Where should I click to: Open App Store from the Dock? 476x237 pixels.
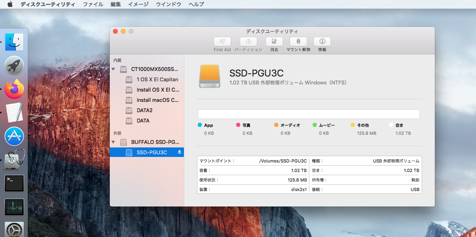coord(14,136)
